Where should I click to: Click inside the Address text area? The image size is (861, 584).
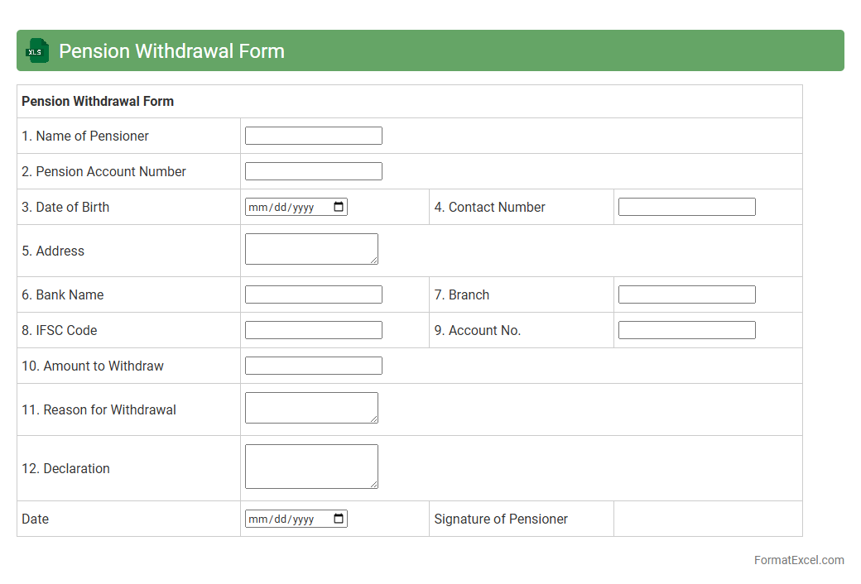[310, 248]
